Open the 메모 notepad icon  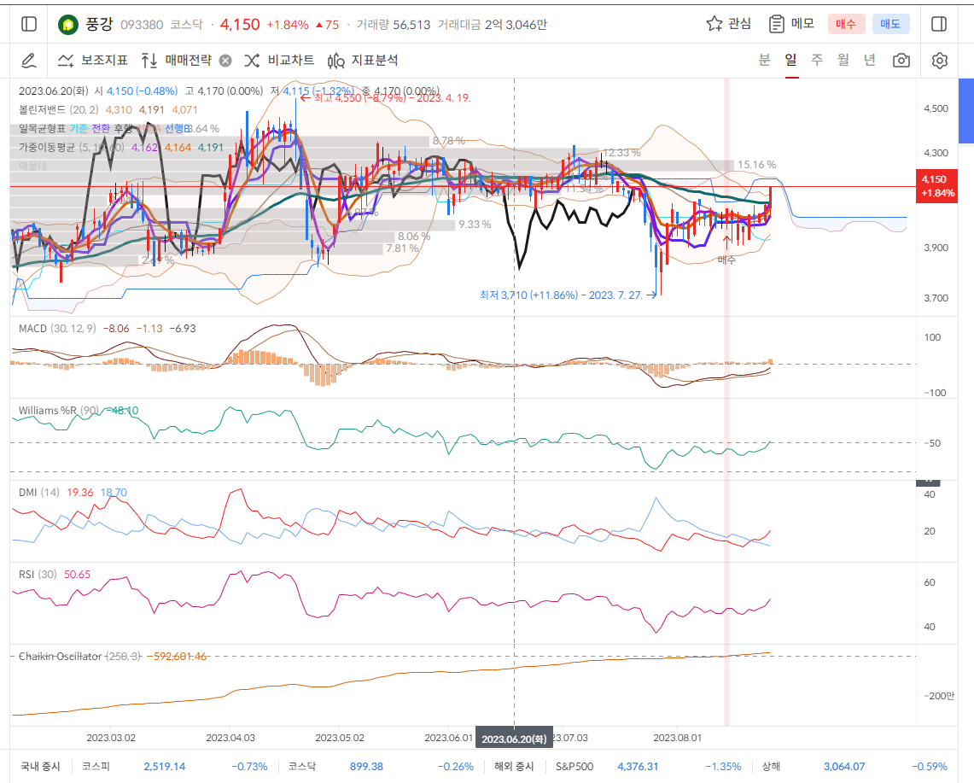(x=777, y=24)
